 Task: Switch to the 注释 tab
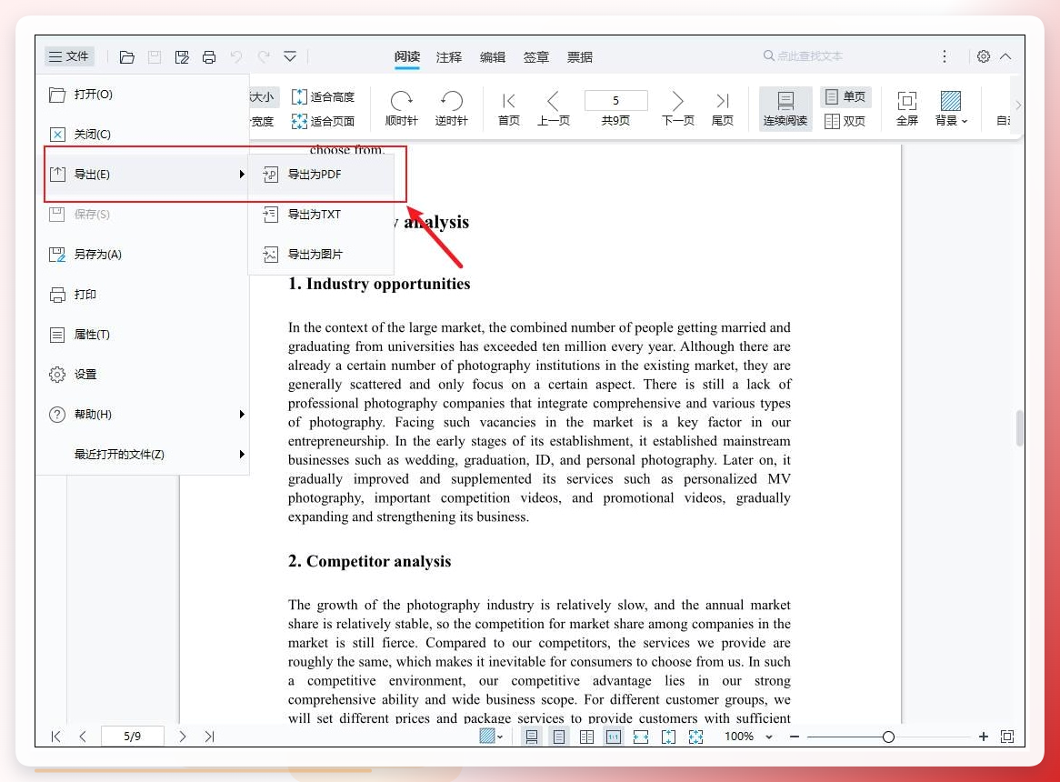tap(449, 56)
